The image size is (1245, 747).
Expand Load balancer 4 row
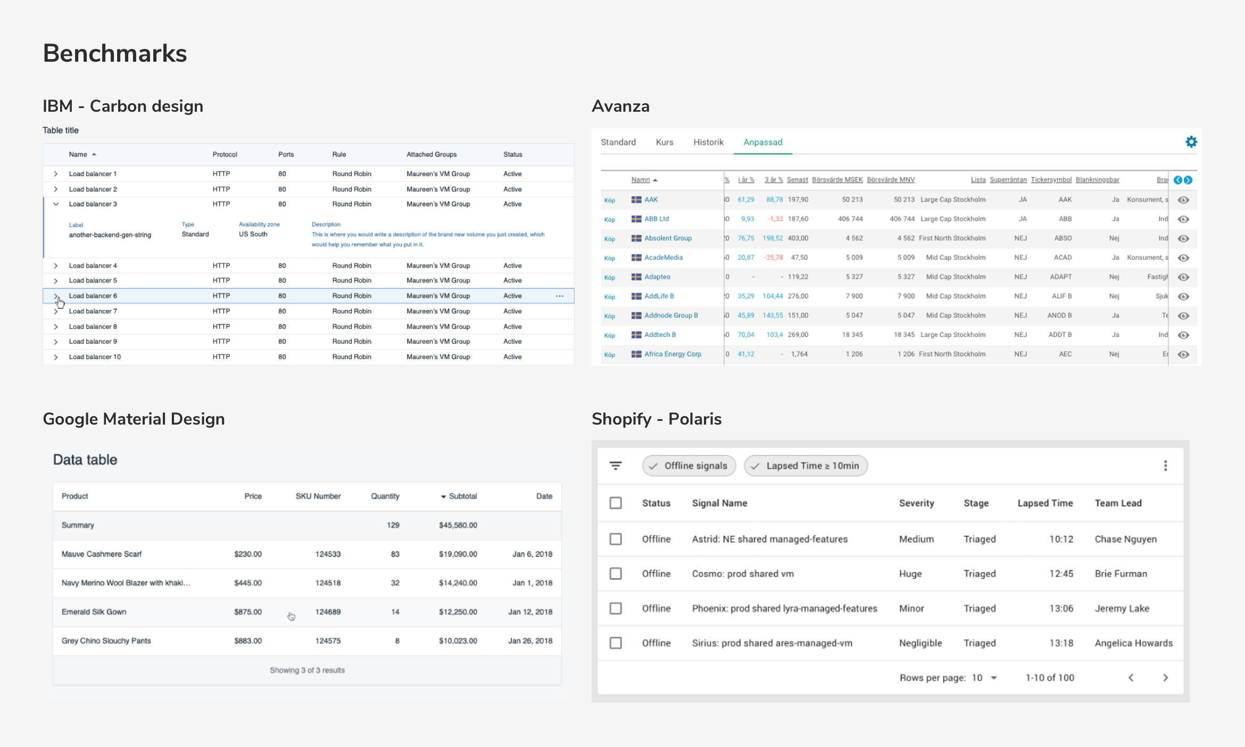tap(55, 265)
